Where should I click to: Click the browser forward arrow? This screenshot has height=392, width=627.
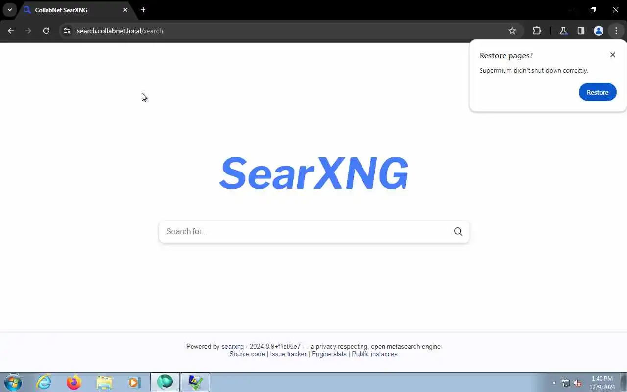28,31
